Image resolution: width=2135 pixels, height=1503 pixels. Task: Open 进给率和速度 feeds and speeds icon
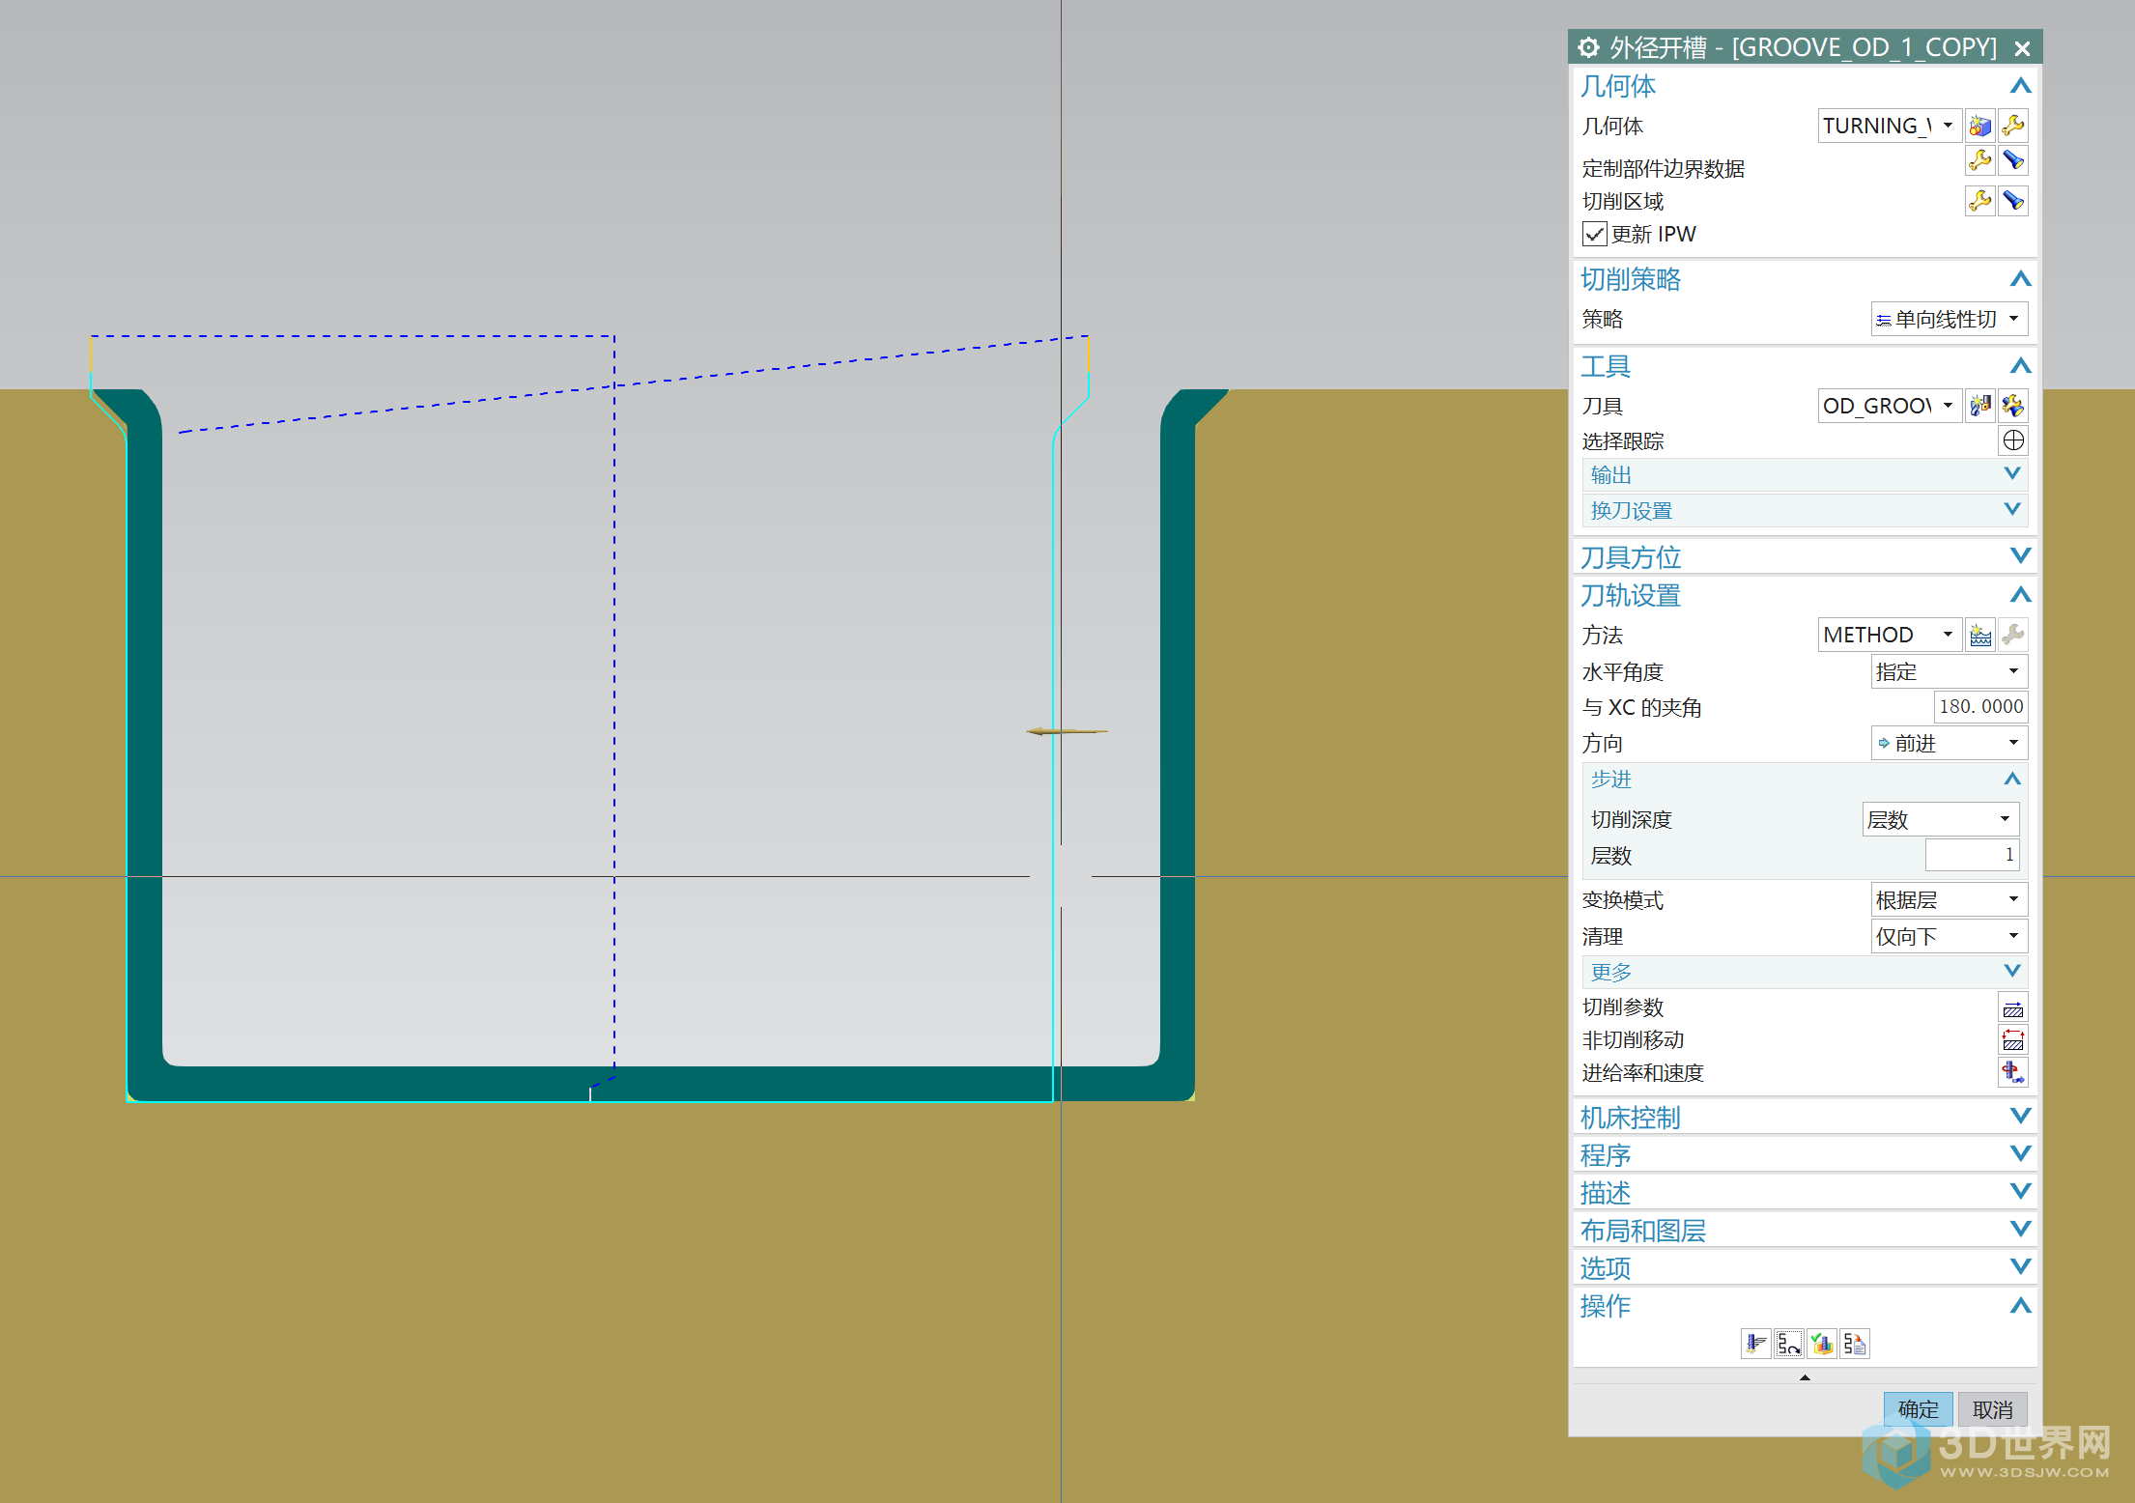point(2013,1073)
